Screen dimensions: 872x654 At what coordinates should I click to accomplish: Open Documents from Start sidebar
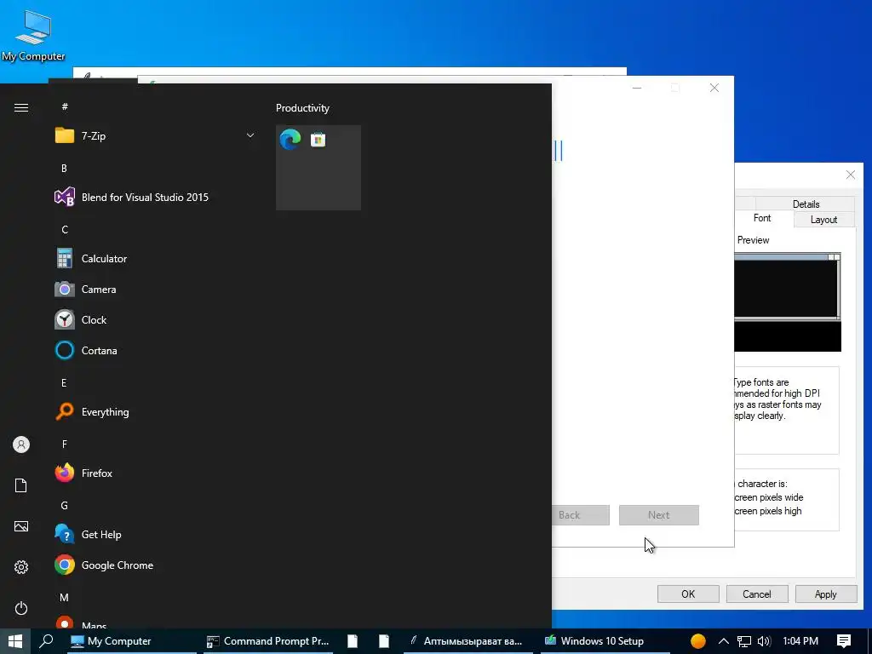pos(21,485)
